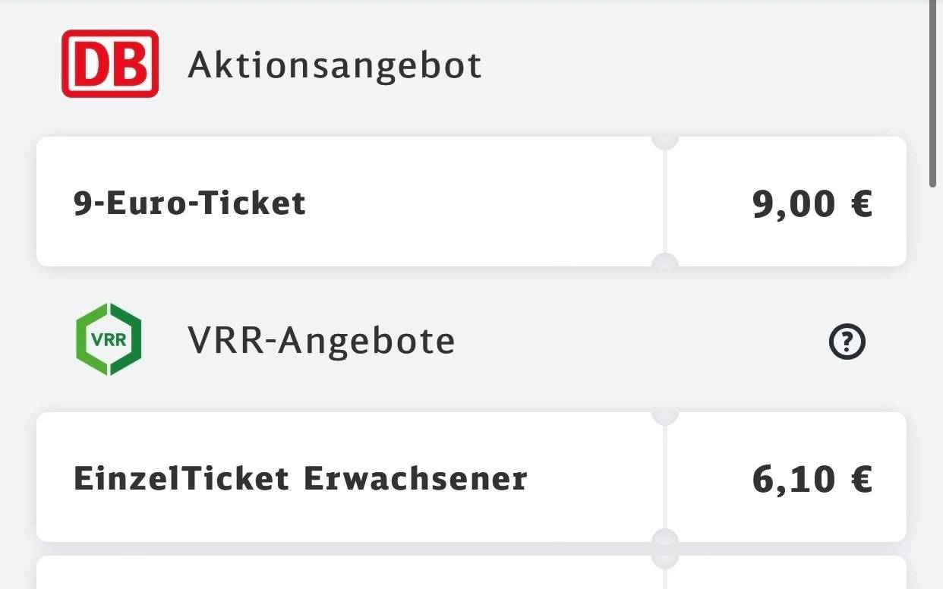Click the VRR-Angebote heading
Image resolution: width=943 pixels, height=589 pixels.
click(x=321, y=341)
